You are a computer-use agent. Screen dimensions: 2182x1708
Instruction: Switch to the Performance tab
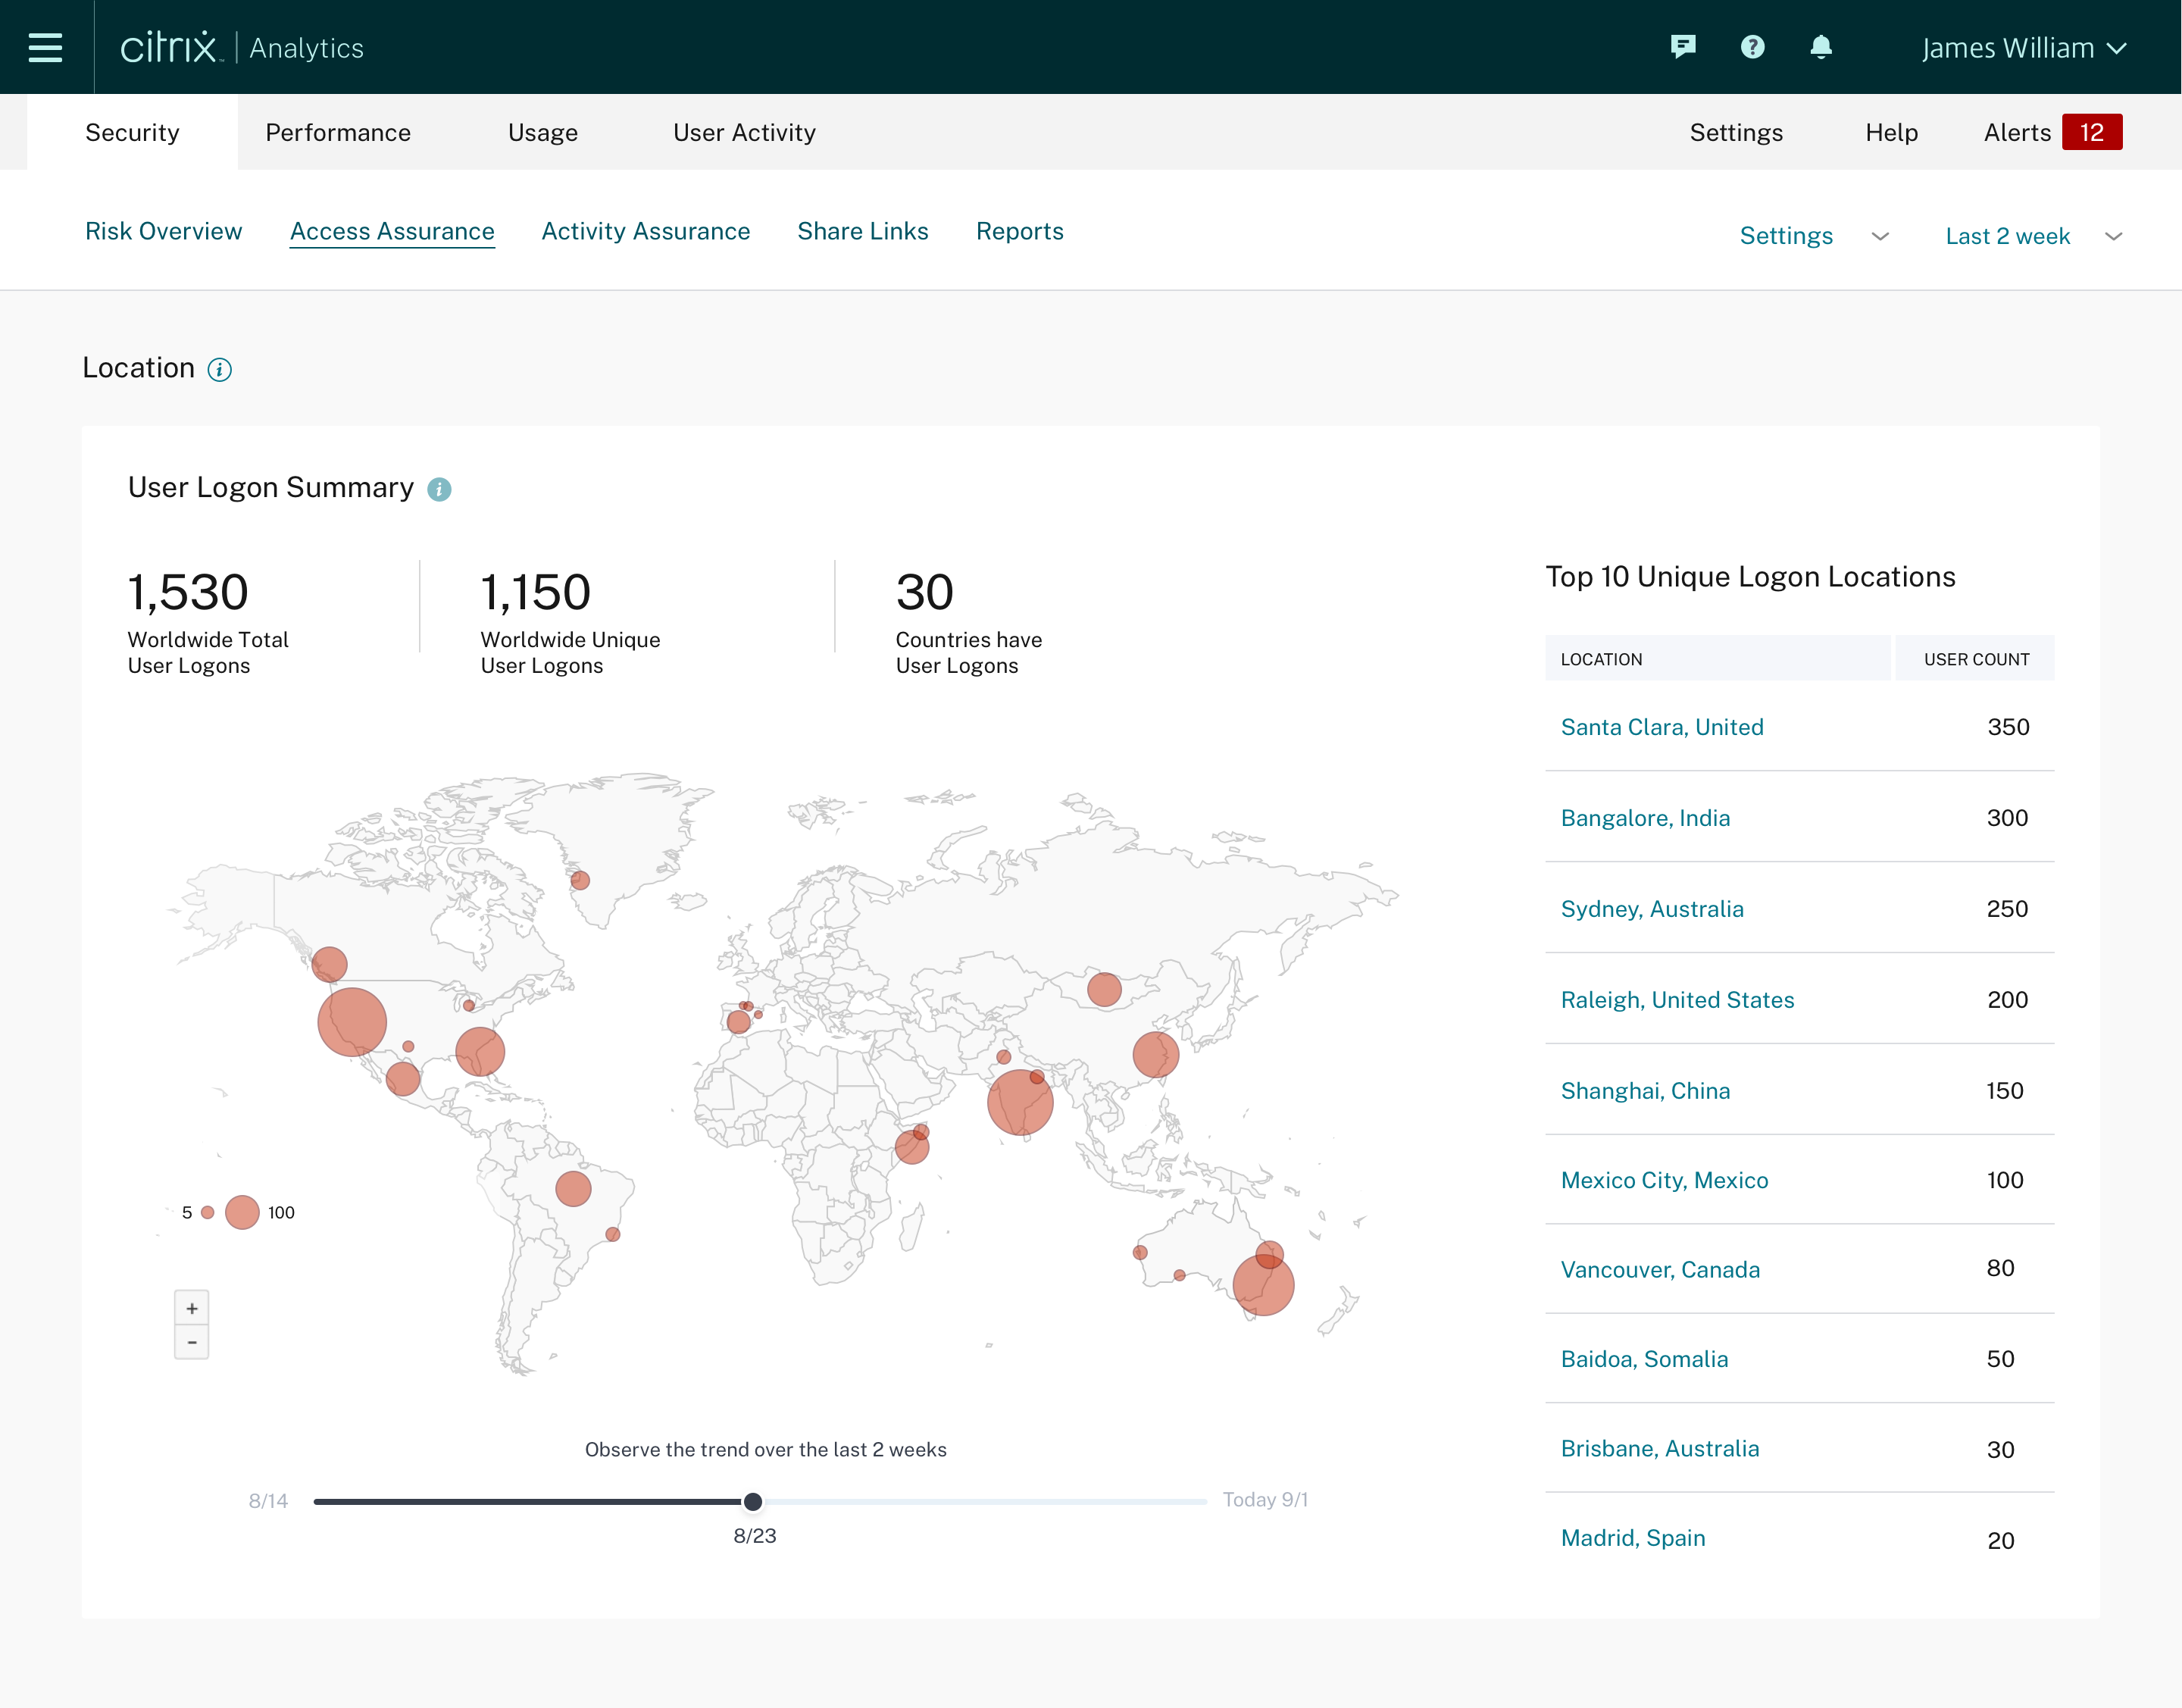coord(338,133)
